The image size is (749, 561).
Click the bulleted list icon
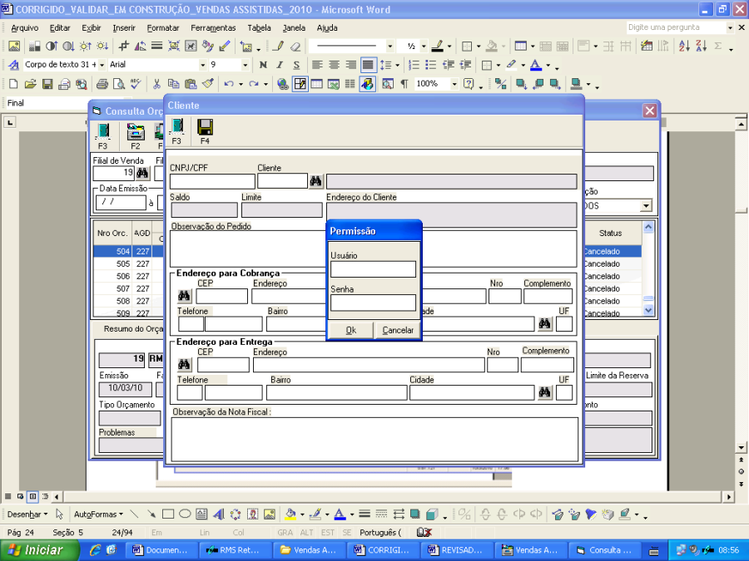click(x=431, y=64)
